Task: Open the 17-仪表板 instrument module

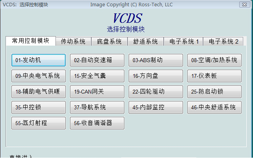Action: (214, 76)
